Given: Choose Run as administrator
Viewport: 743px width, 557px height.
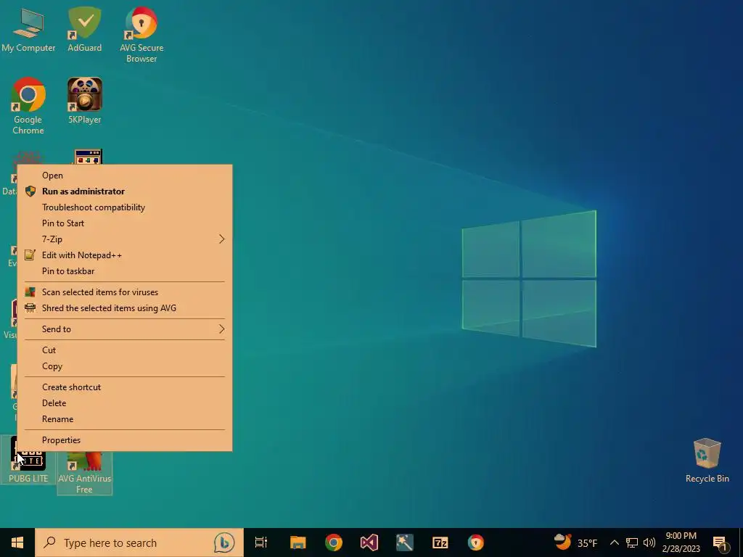Looking at the screenshot, I should [x=125, y=191].
